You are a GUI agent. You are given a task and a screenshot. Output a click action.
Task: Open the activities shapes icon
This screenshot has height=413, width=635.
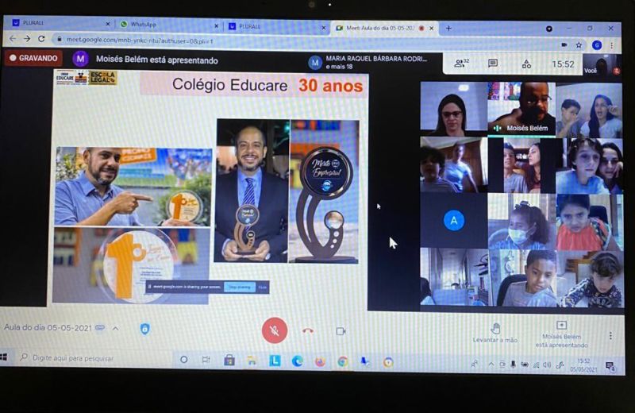click(526, 64)
